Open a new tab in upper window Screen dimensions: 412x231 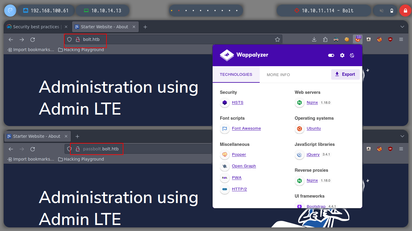(x=145, y=27)
